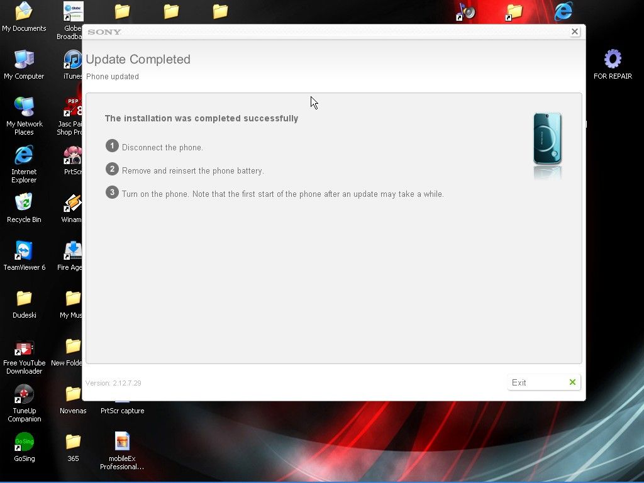This screenshot has width=644, height=483.
Task: Launch the TeamViewer 6 shortcut
Action: pyautogui.click(x=24, y=251)
